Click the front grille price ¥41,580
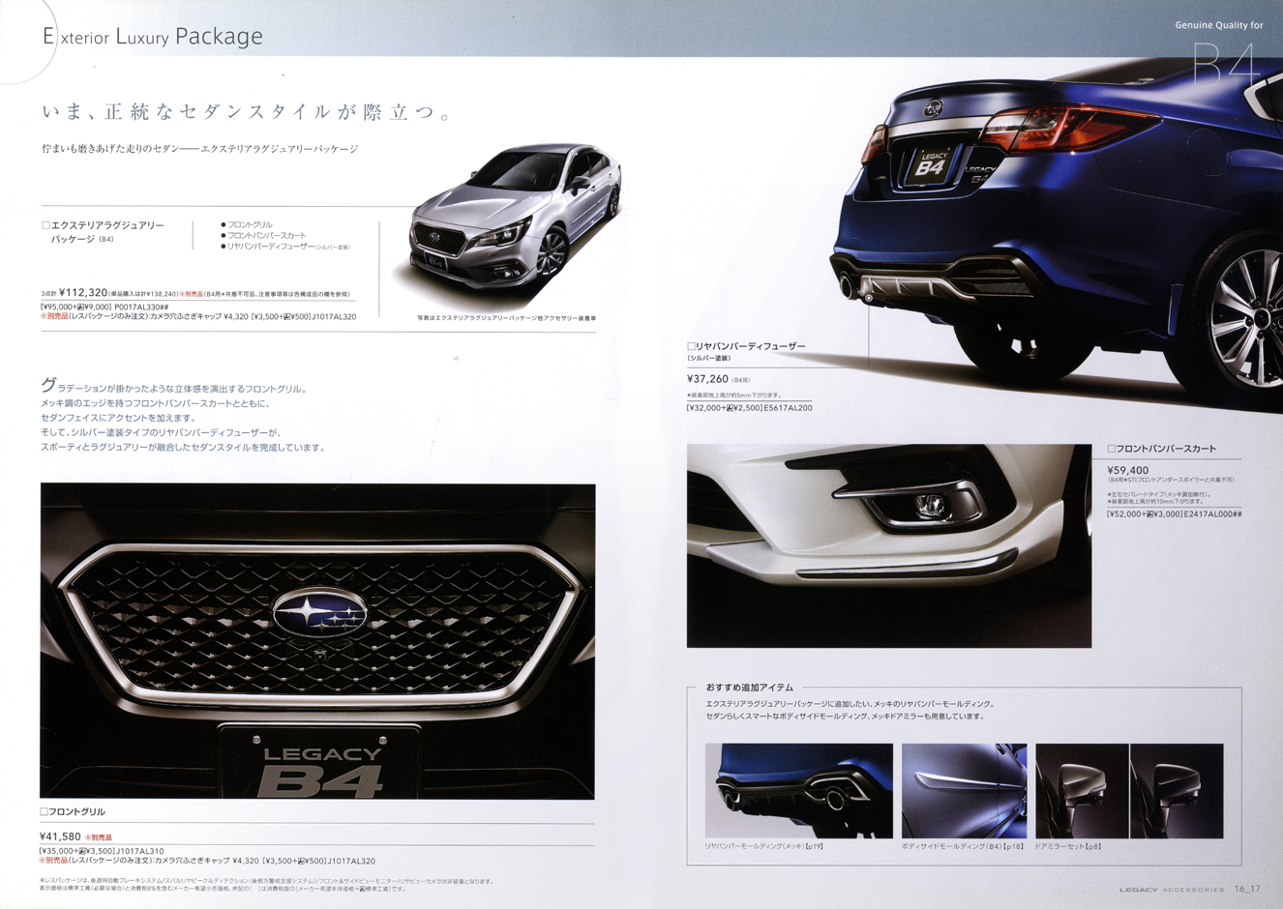 (x=60, y=836)
